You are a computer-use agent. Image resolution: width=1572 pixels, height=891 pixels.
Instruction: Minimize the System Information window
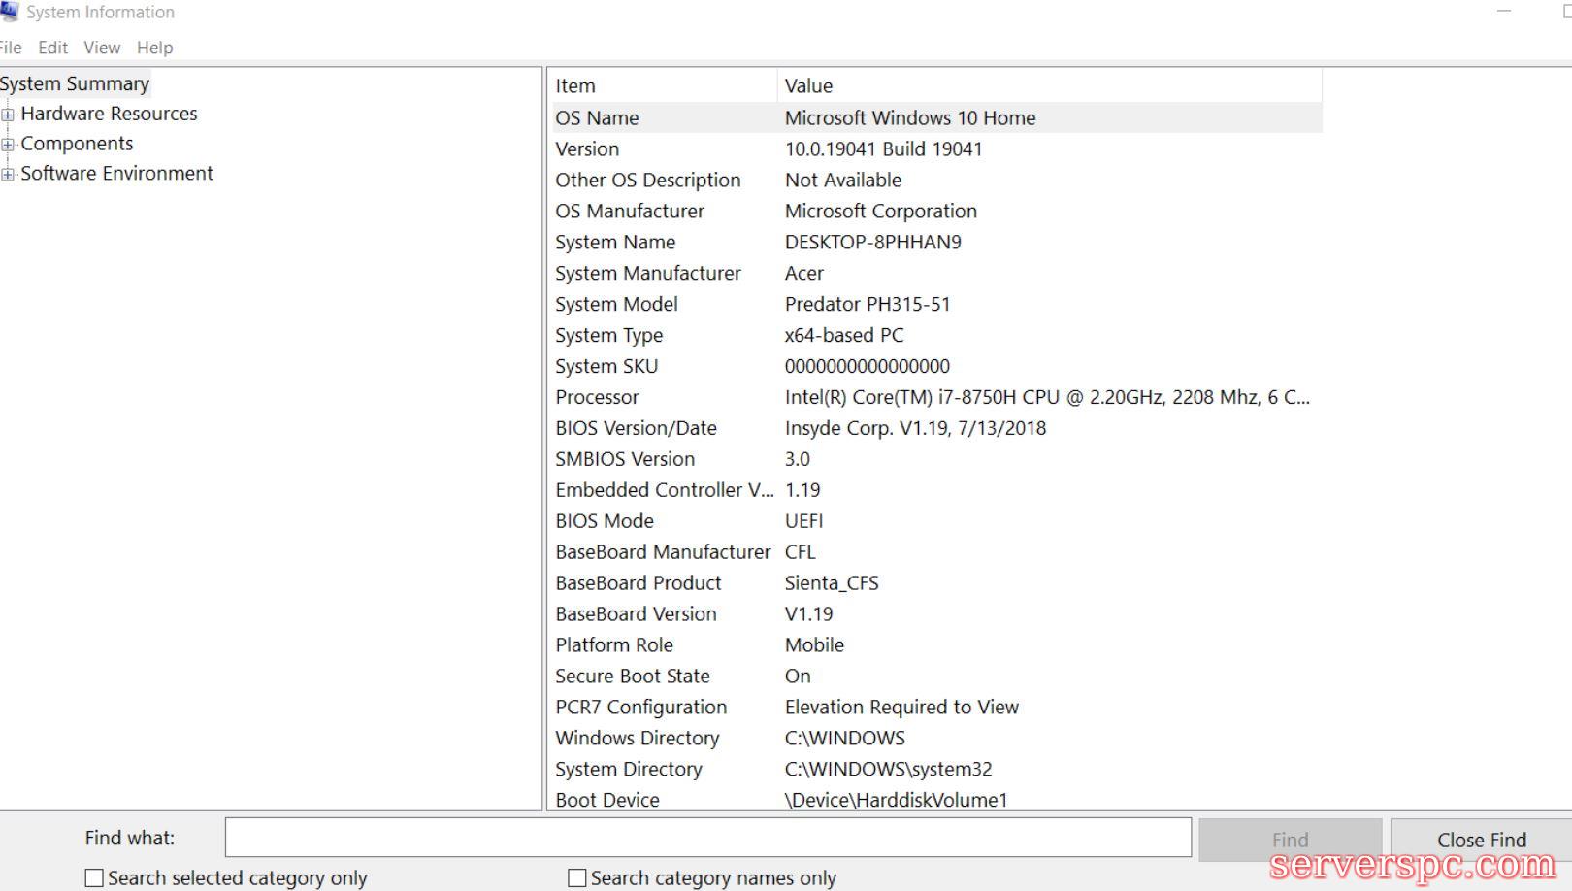(x=1504, y=12)
